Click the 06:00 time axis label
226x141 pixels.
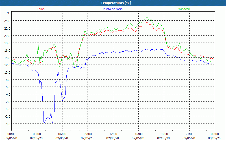[x=62, y=134]
